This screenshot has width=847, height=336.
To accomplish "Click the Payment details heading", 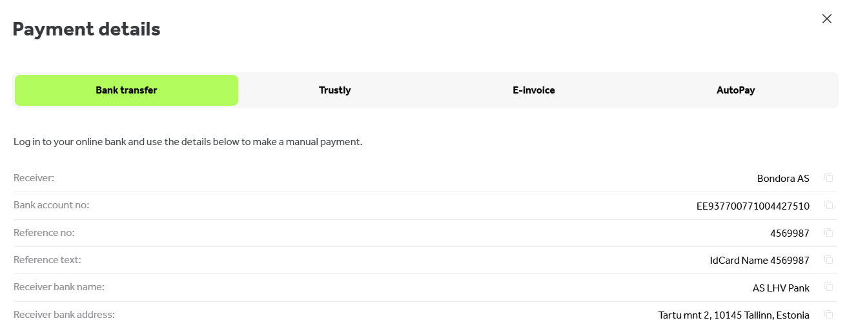I will 87,29.
